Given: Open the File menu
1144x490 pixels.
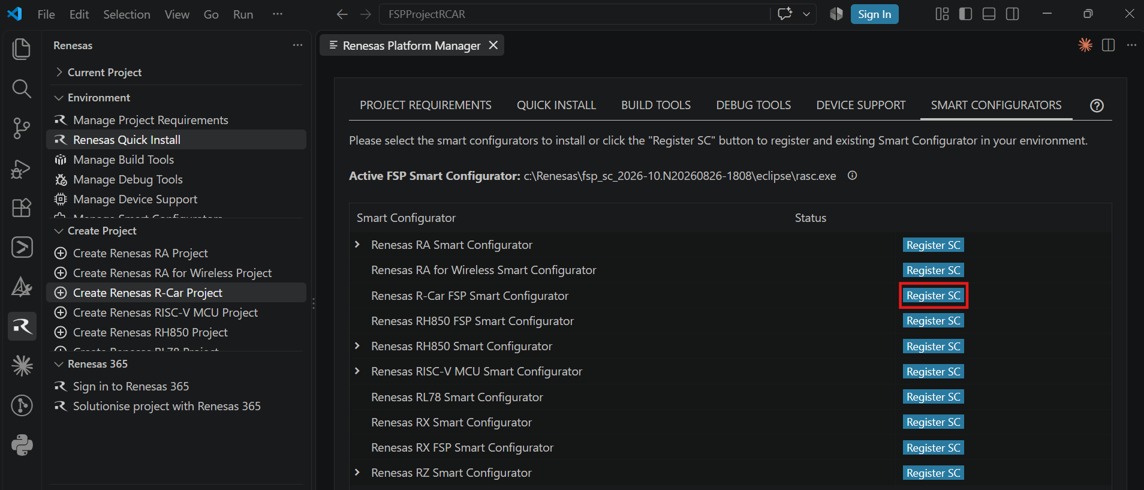Looking at the screenshot, I should coord(46,14).
